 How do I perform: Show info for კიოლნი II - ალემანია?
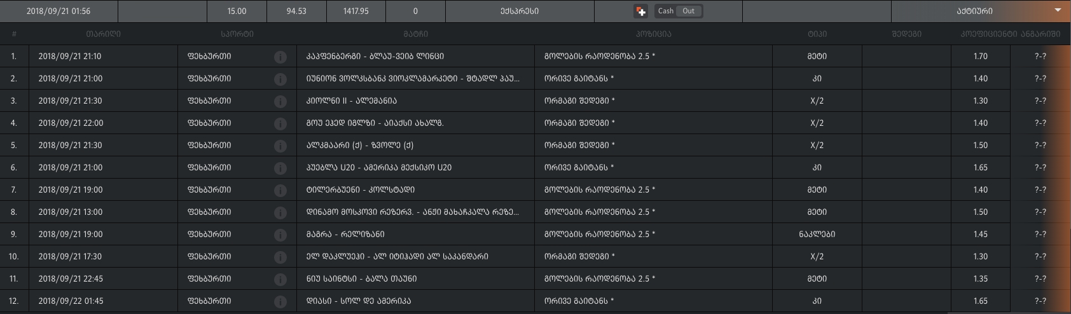[x=280, y=101]
